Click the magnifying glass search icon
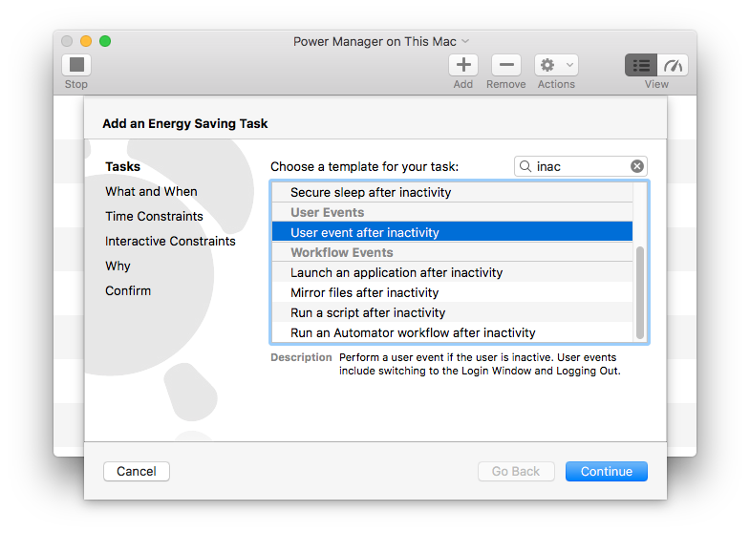The image size is (750, 533). (x=525, y=166)
